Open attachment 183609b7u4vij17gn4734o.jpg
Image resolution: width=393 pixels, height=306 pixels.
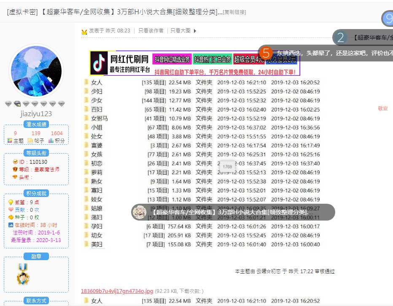coord(117,291)
